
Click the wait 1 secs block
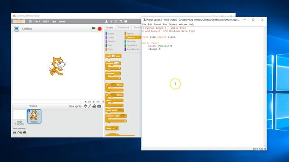point(113,56)
